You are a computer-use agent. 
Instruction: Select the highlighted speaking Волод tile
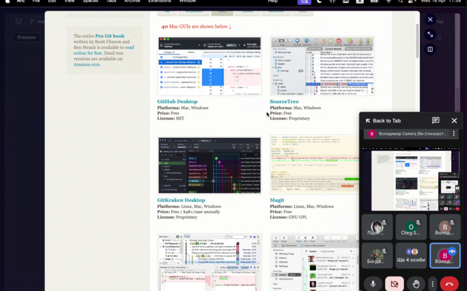(445, 255)
